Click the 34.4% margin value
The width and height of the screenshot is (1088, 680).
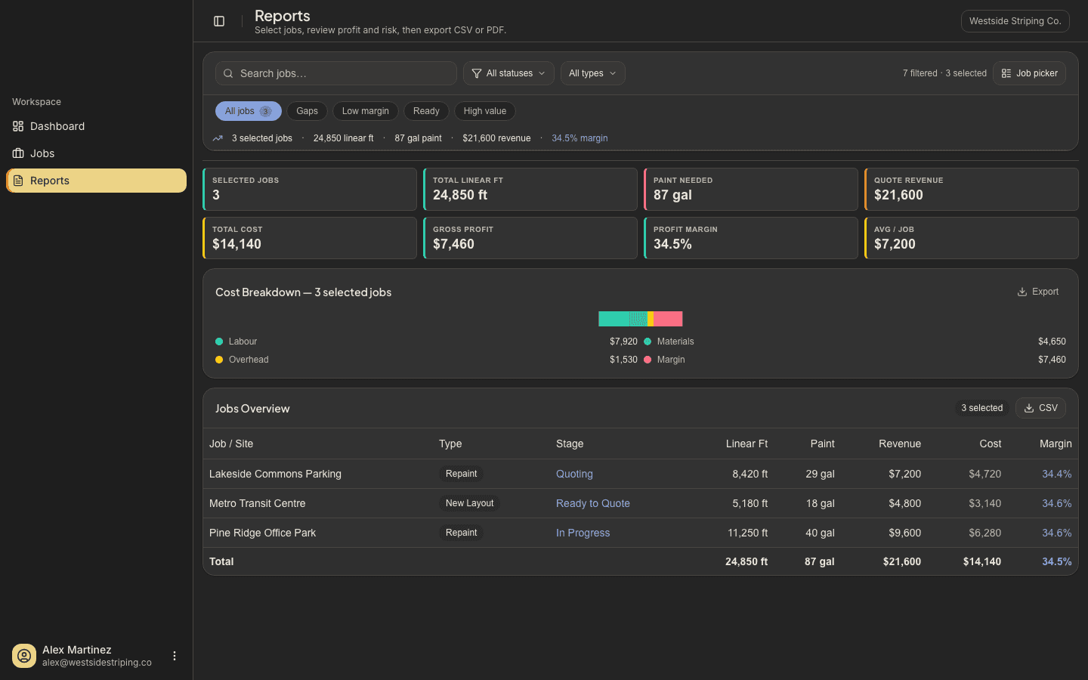pos(1057,474)
